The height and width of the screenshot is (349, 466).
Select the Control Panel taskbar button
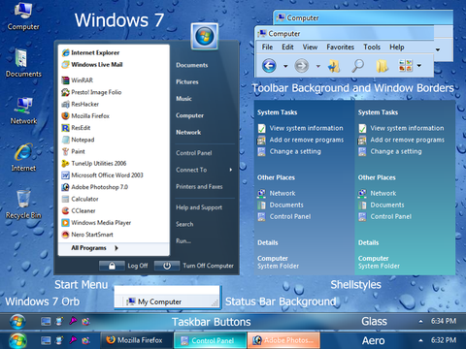click(210, 340)
